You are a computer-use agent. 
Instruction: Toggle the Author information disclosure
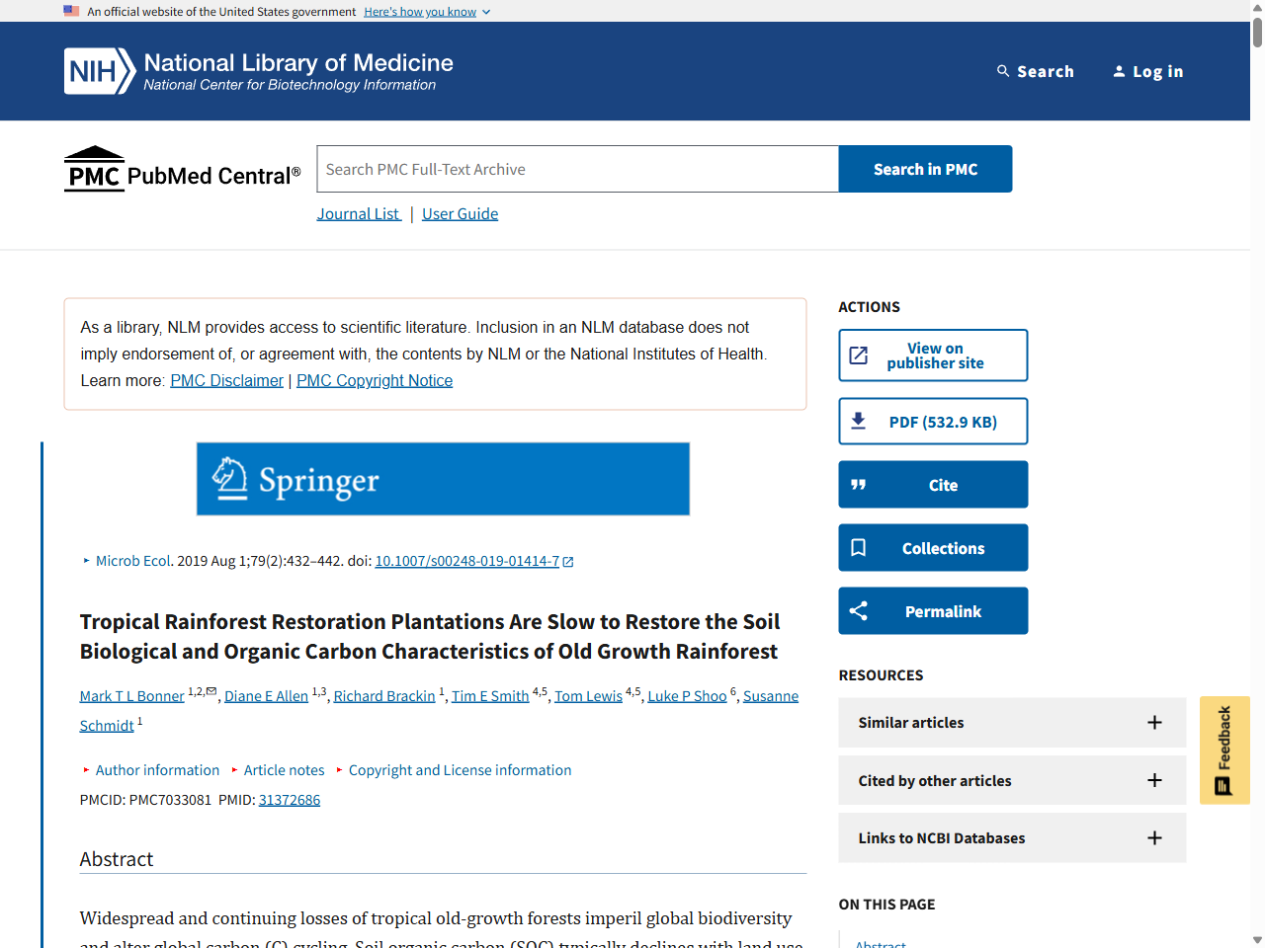pyautogui.click(x=156, y=770)
